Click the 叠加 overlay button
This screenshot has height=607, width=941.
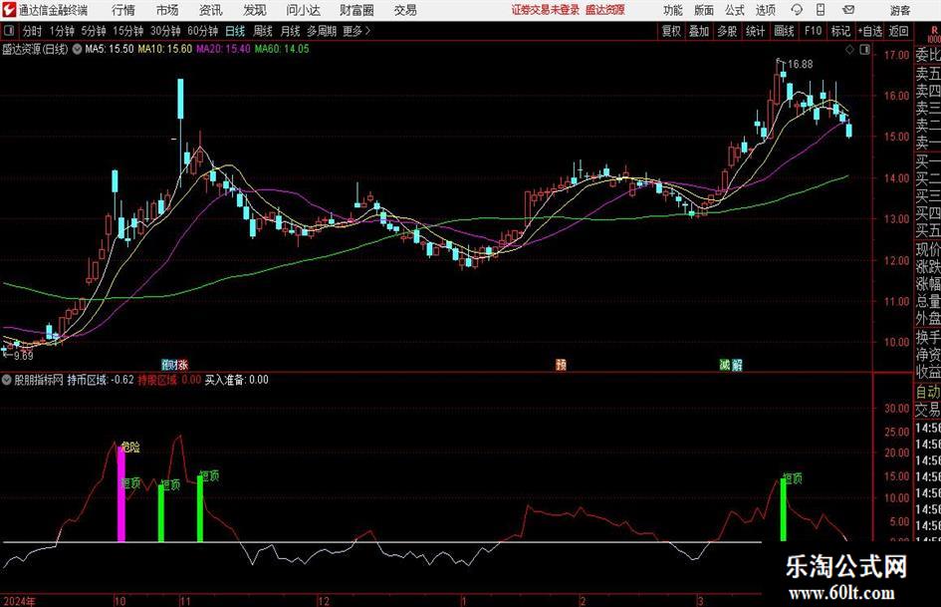699,31
